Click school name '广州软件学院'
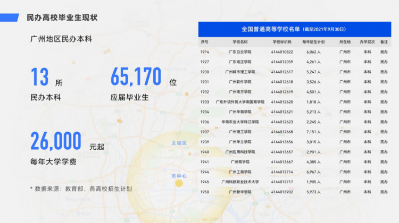The image size is (399, 223). tap(240, 82)
